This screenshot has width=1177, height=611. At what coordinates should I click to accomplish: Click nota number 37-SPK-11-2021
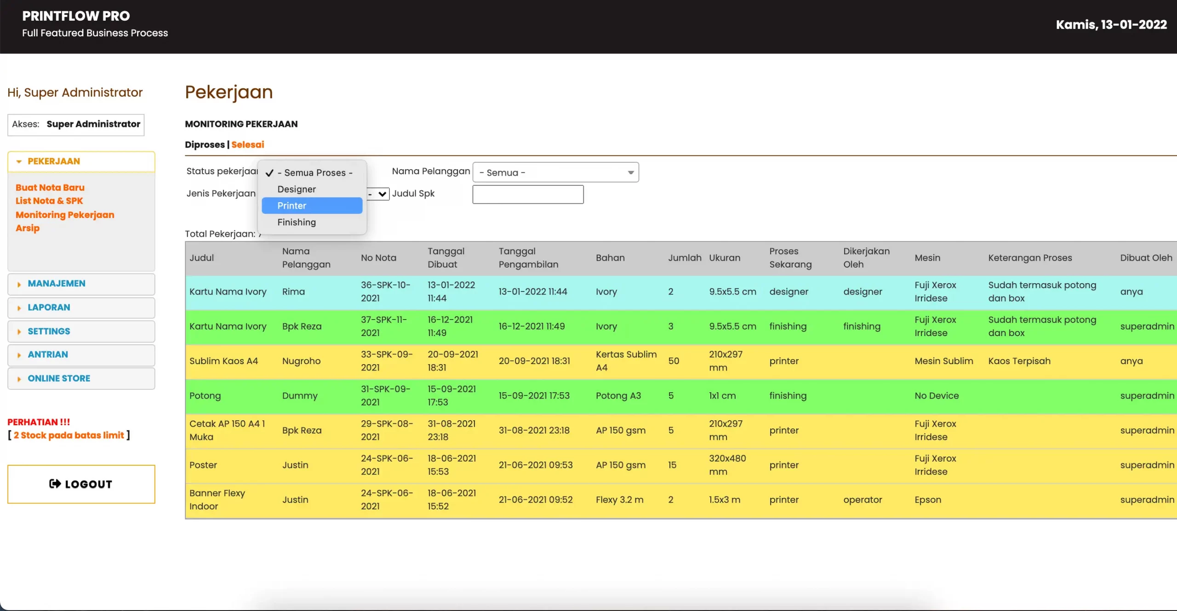click(384, 326)
